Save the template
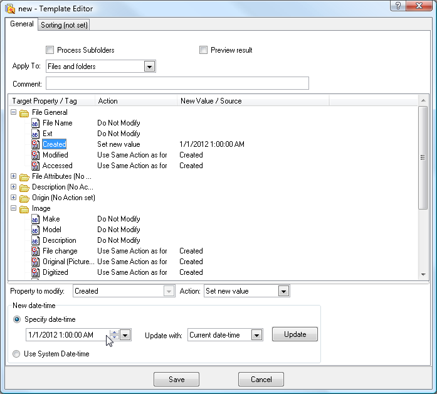 pos(176,380)
